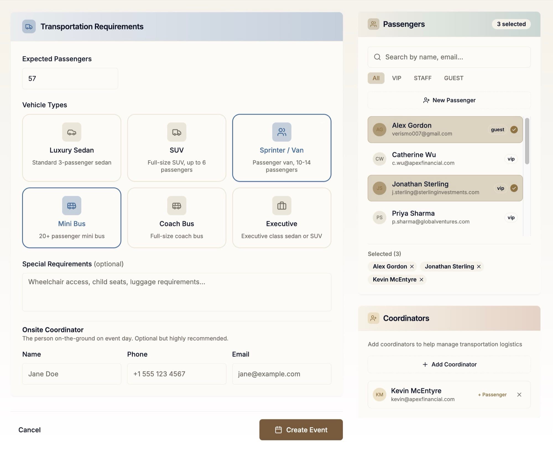Image resolution: width=553 pixels, height=457 pixels.
Task: Filter passengers by GUEST tab
Action: (454, 78)
